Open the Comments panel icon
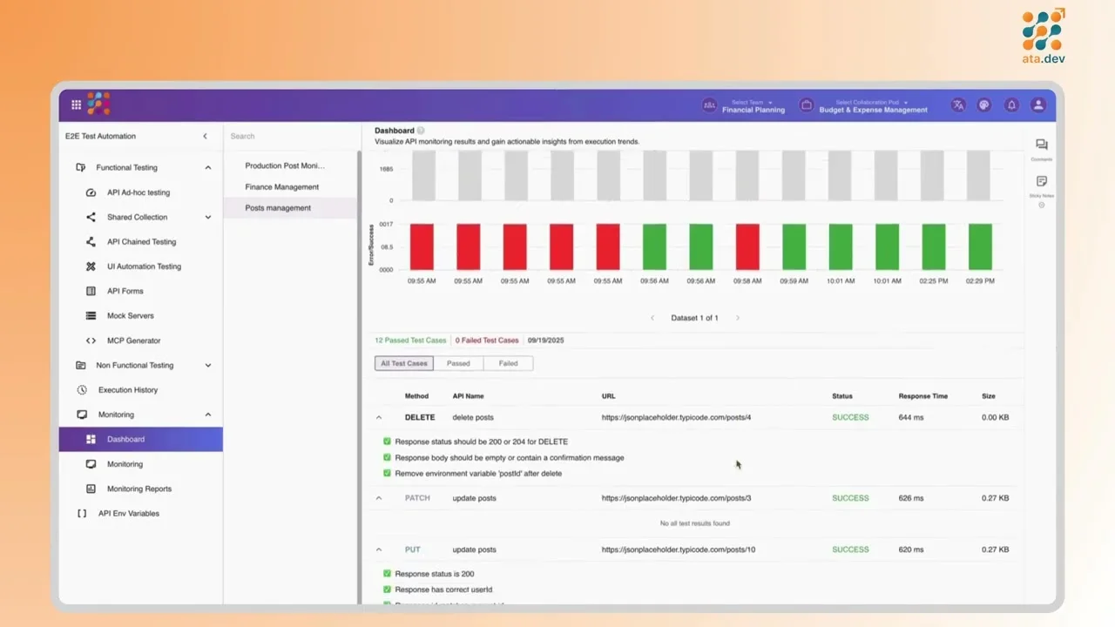 click(x=1041, y=145)
